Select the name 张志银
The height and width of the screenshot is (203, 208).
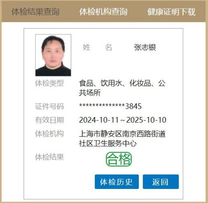click(x=145, y=48)
